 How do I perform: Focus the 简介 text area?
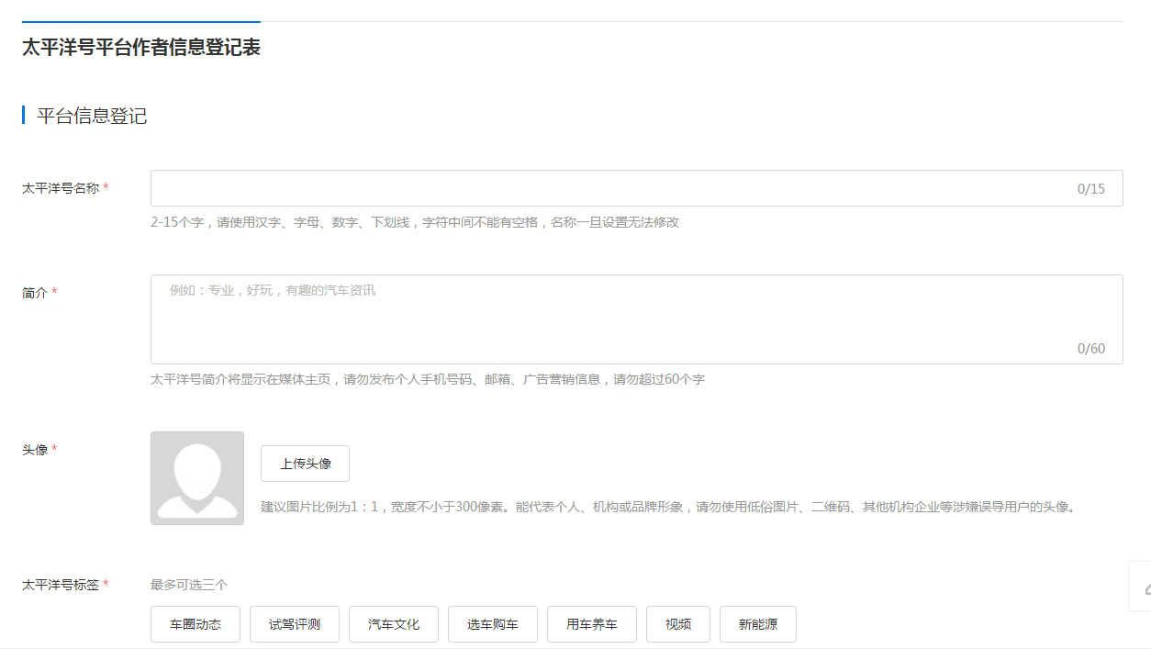[x=636, y=319]
